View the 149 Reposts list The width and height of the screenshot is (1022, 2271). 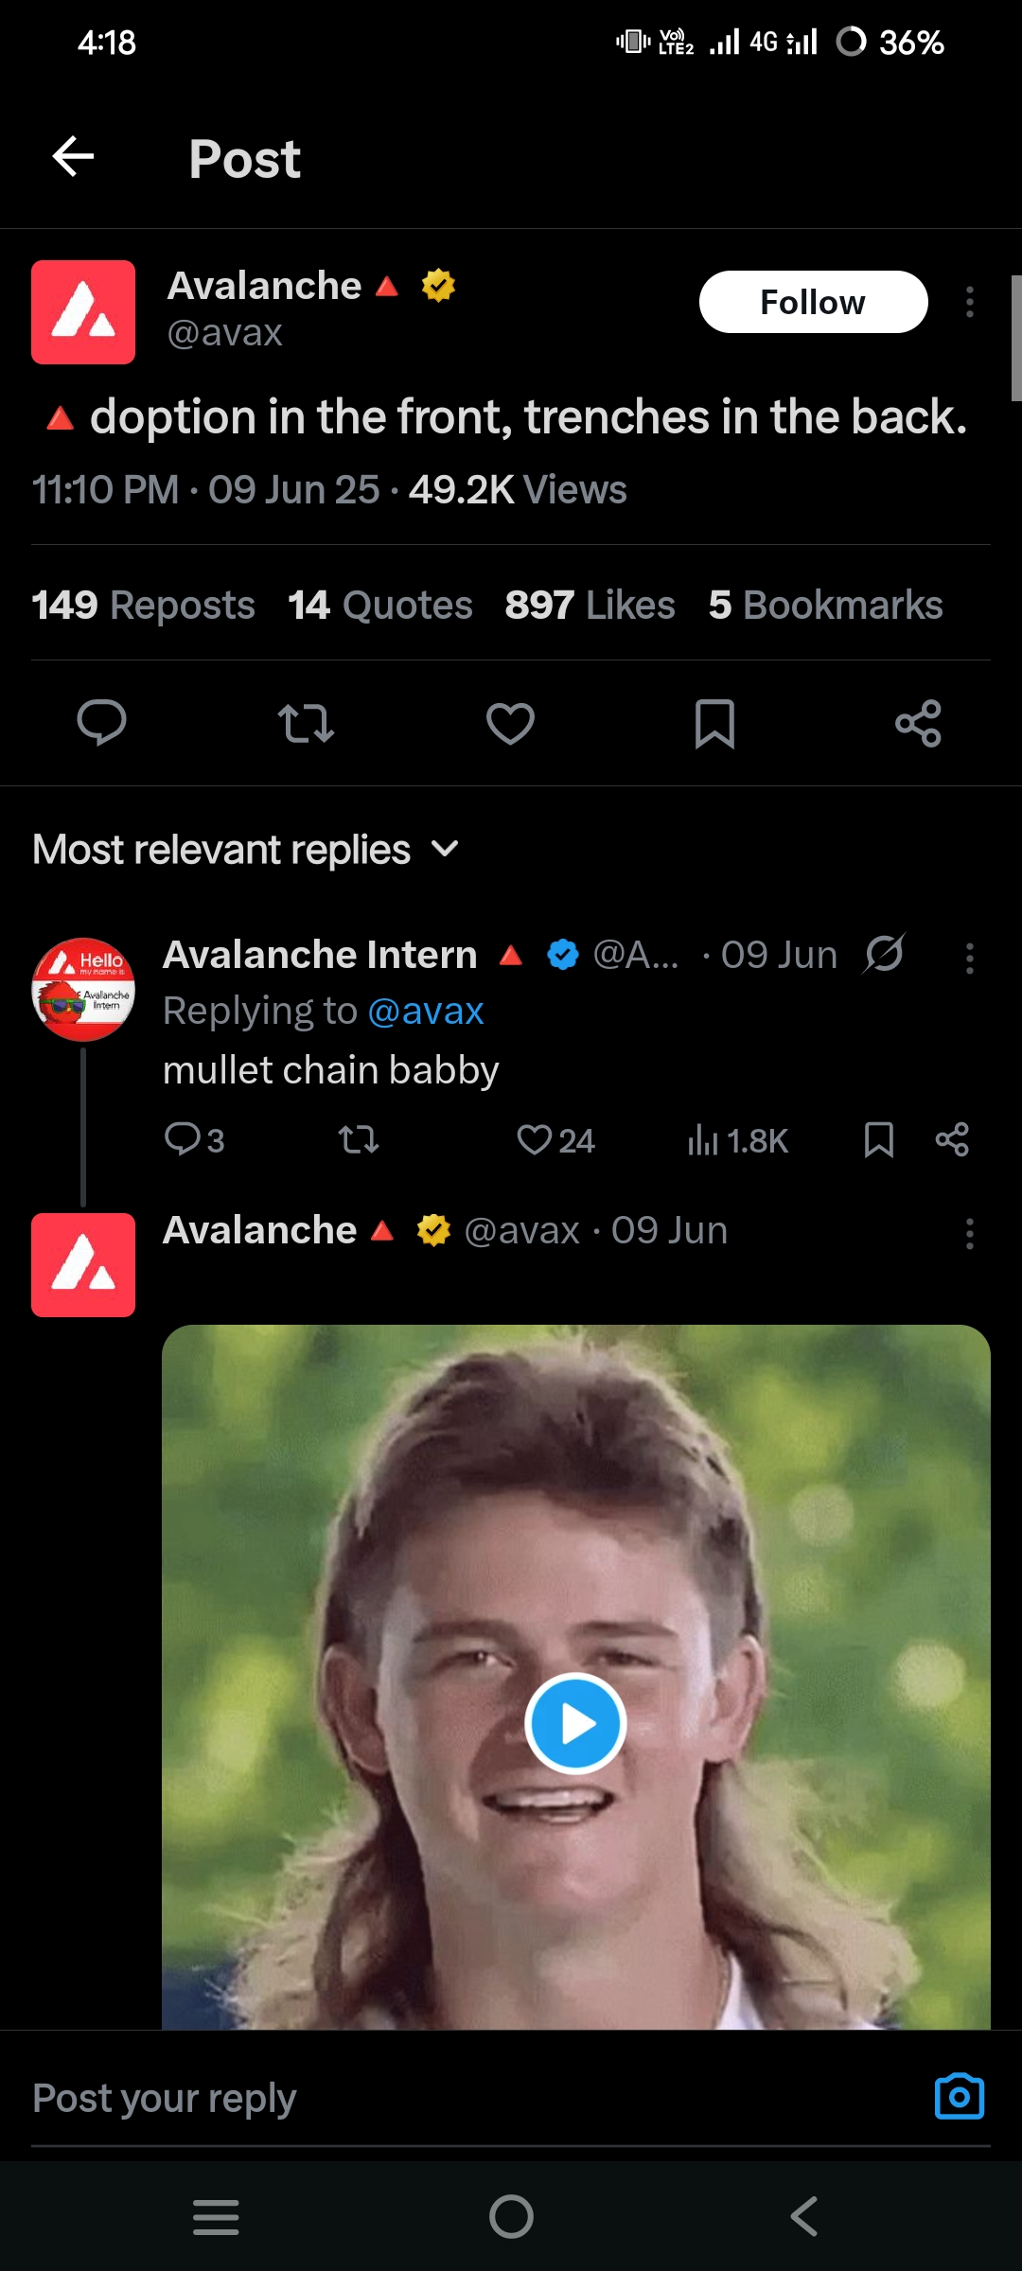143,606
